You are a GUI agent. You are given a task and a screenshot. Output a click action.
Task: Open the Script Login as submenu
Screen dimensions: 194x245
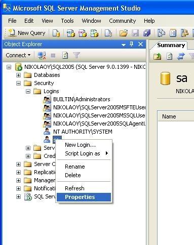point(84,153)
